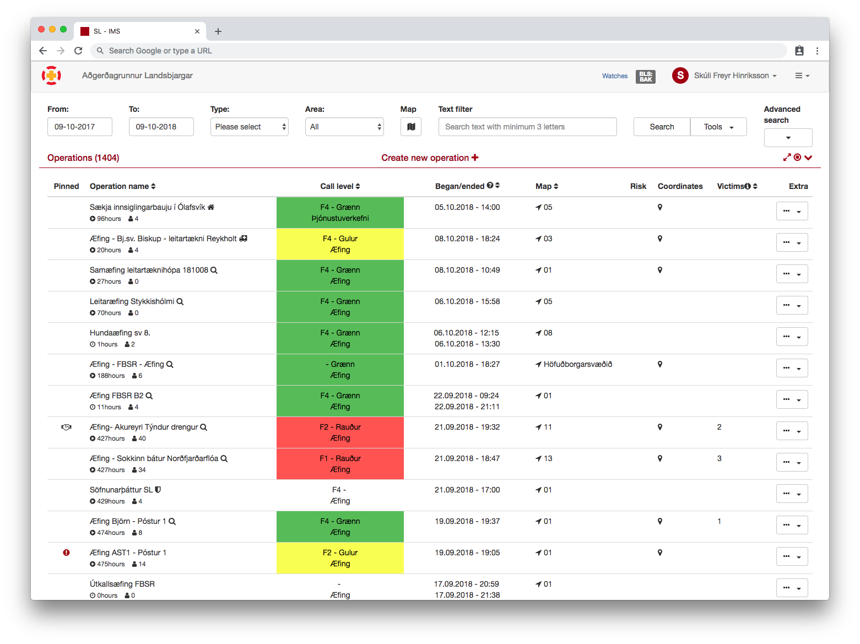Click coordinates pin for Akureyri Týndur drengur row
The width and height of the screenshot is (860, 644).
[660, 427]
